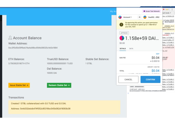Click the Transactions heading
Viewport: 175px width, 124px height.
(16, 98)
